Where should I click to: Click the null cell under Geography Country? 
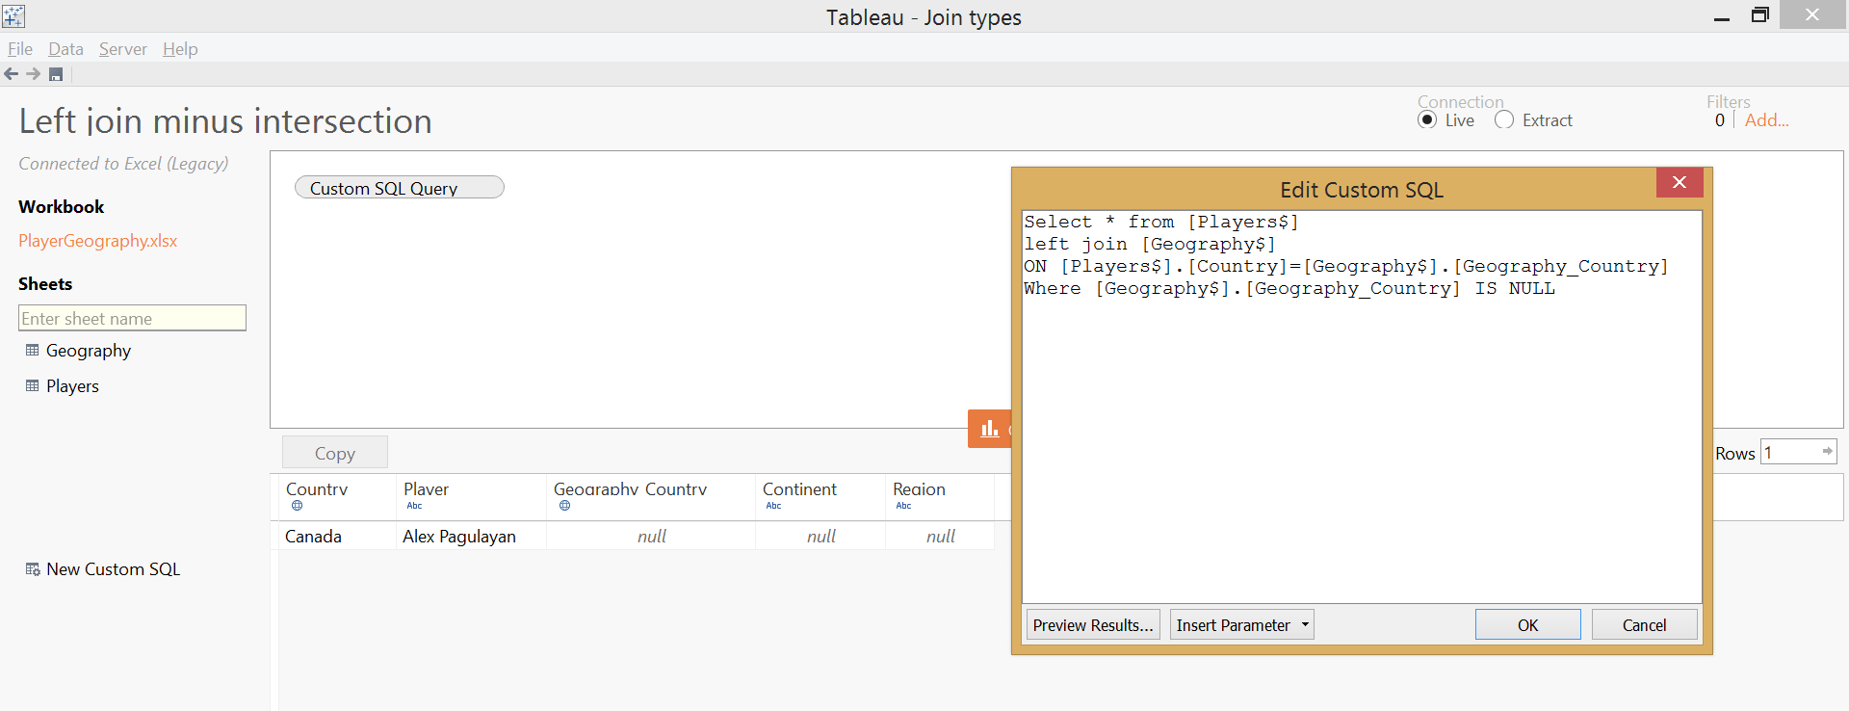pyautogui.click(x=652, y=537)
